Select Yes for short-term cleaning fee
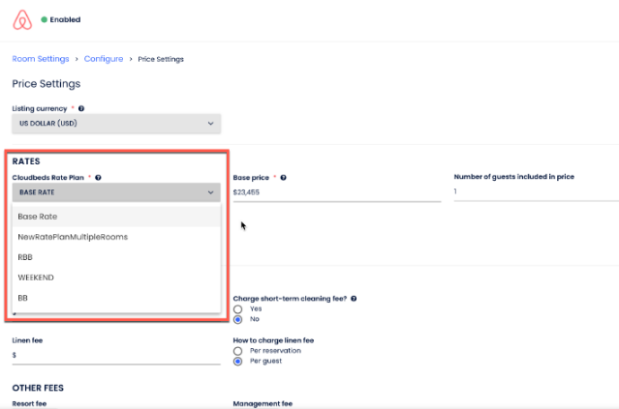Image resolution: width=619 pixels, height=409 pixels. 238,308
